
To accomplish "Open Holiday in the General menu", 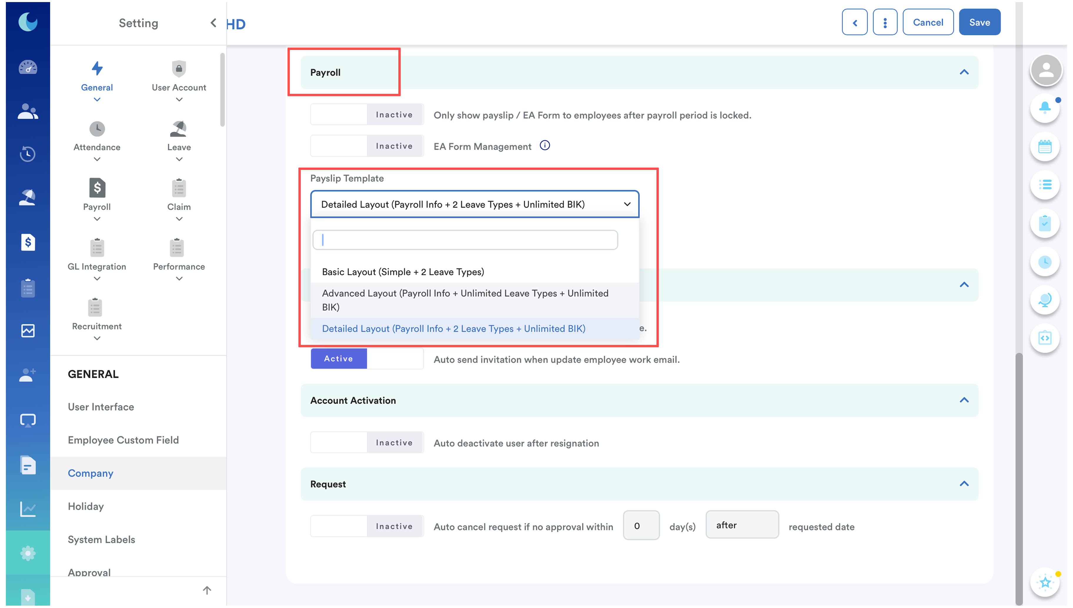I will coord(86,506).
